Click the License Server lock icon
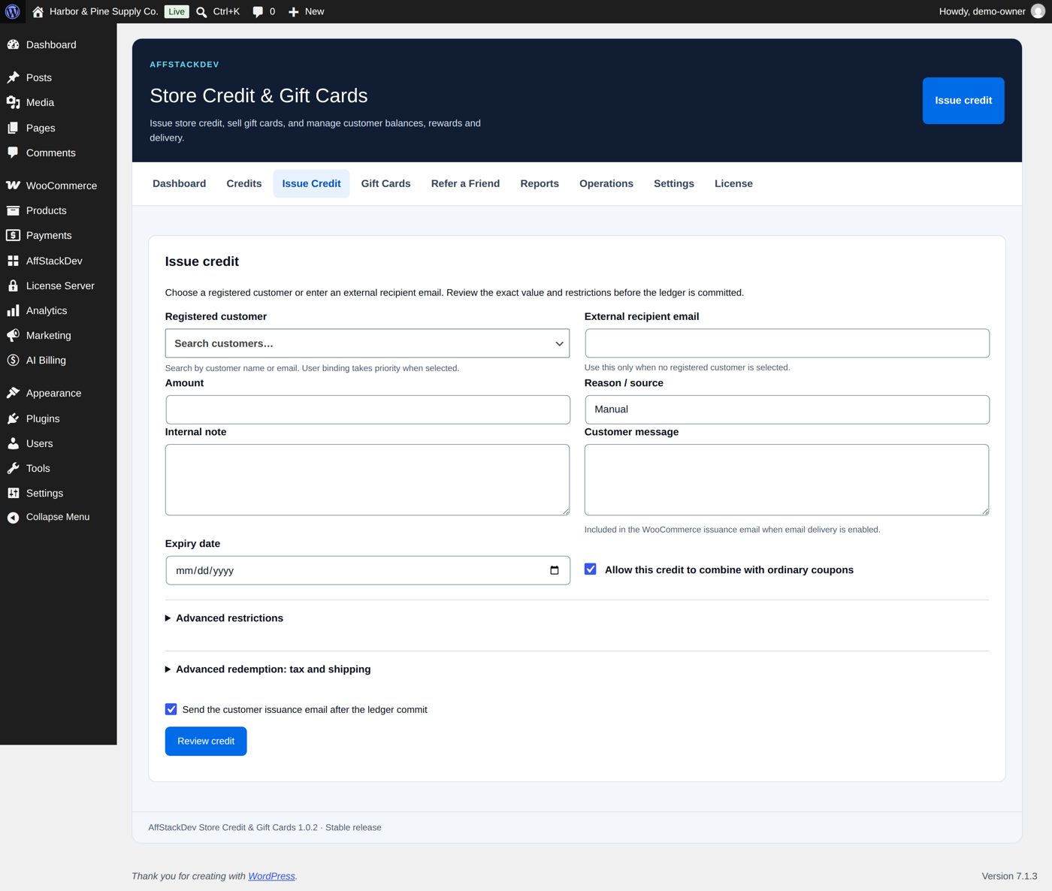This screenshot has width=1052, height=891. (x=13, y=285)
